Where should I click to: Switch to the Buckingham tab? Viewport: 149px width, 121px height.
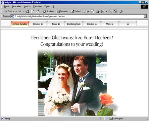(x=74, y=24)
